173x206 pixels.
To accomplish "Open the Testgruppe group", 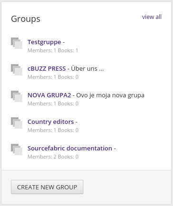I will (44, 42).
